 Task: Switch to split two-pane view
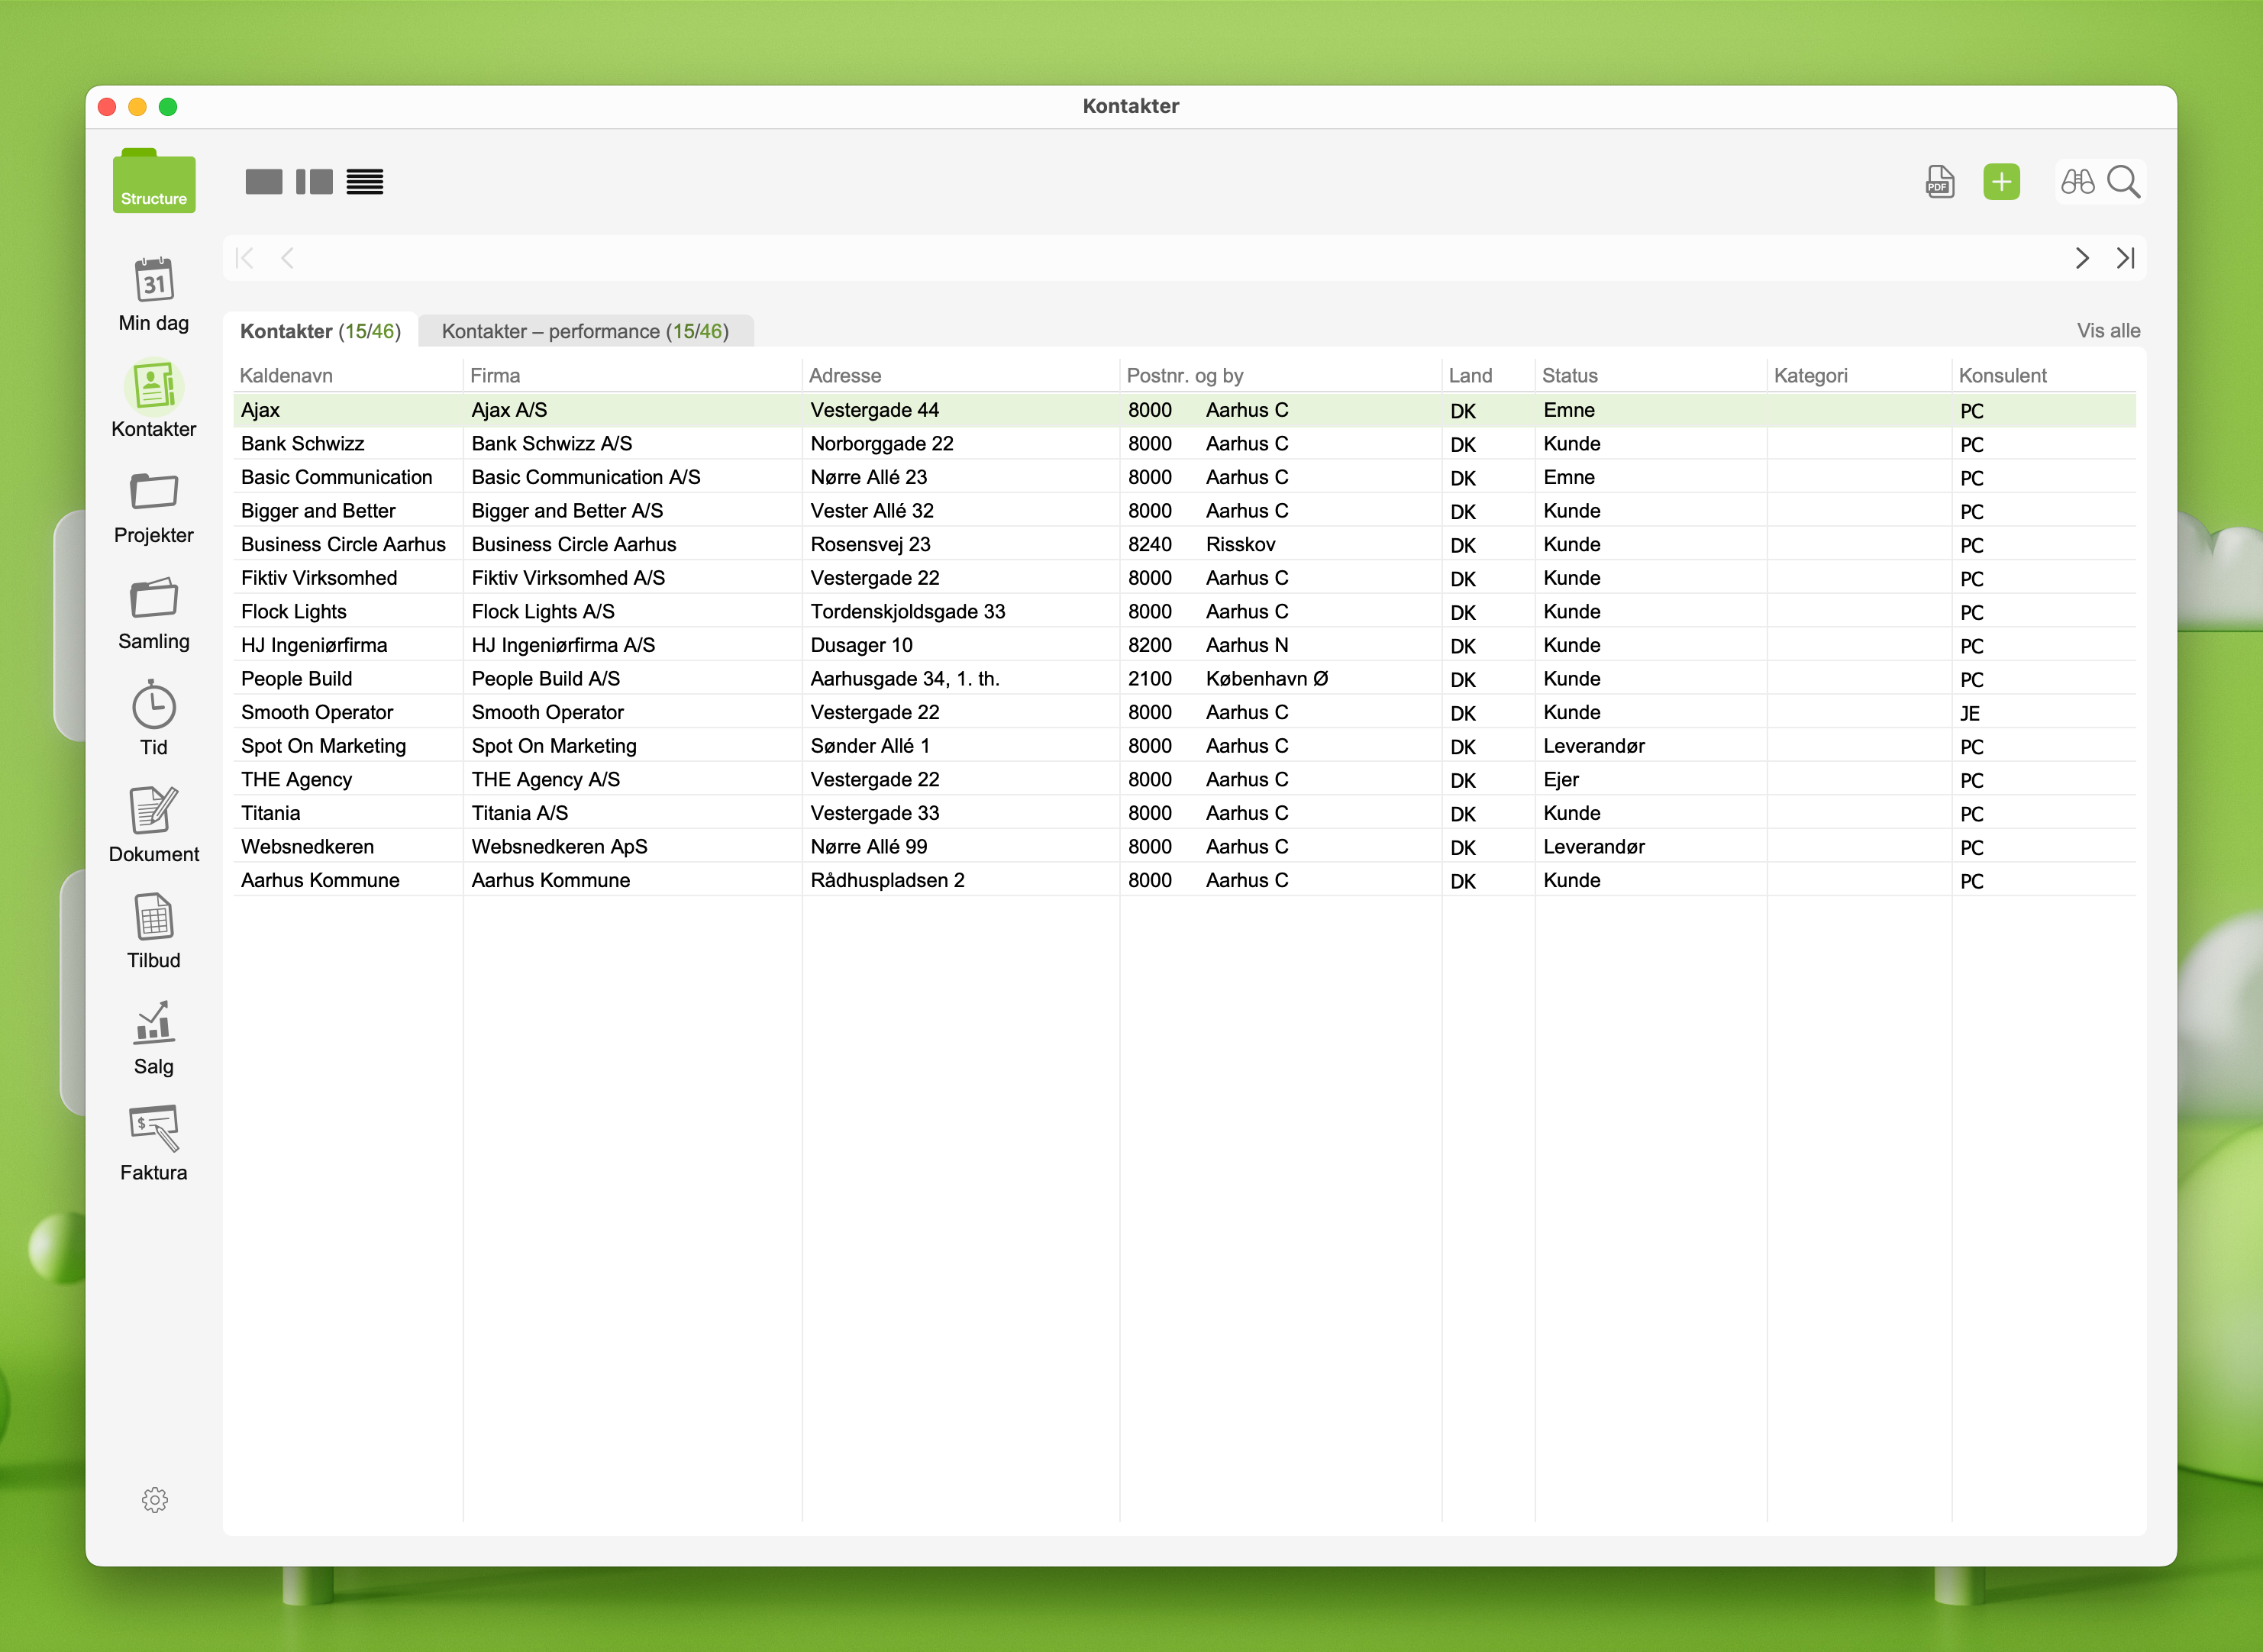(314, 182)
